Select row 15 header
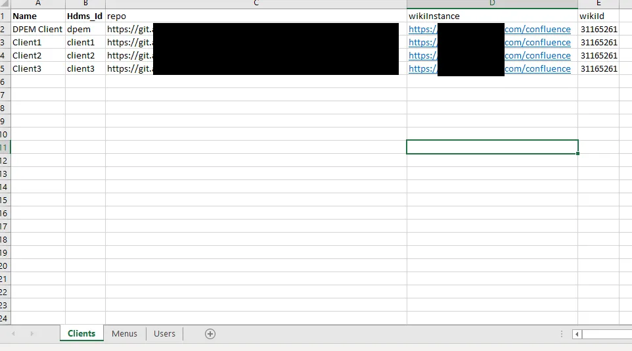This screenshot has width=632, height=351. click(x=5, y=200)
